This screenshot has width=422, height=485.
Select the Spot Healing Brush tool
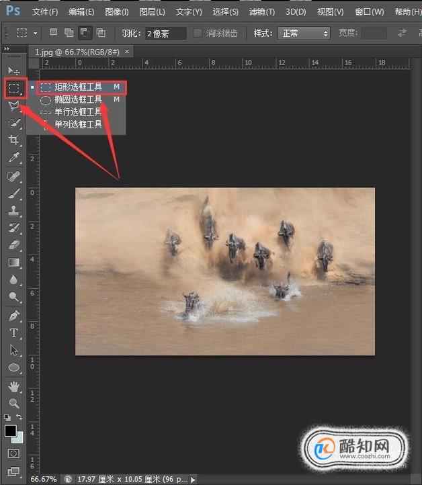coord(14,176)
